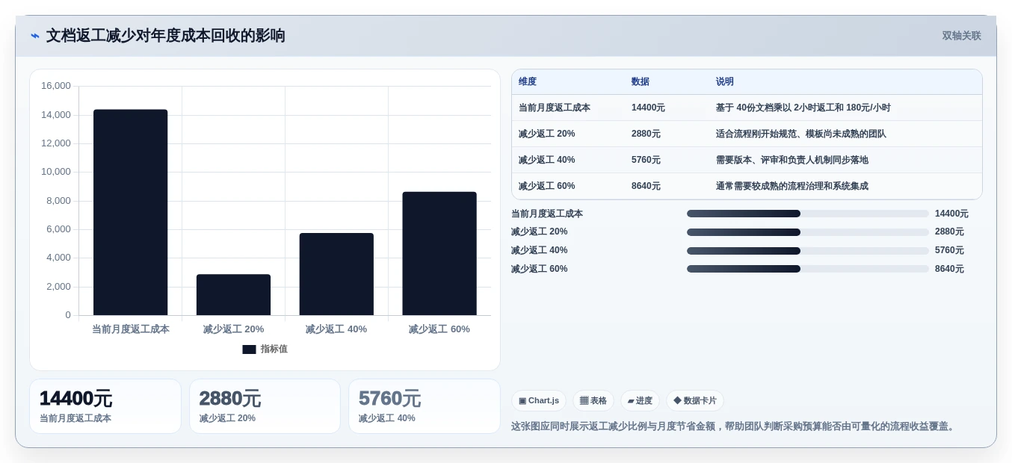Click the 减少返工 20% label in the progress list
This screenshot has height=463, width=1012.
point(540,232)
